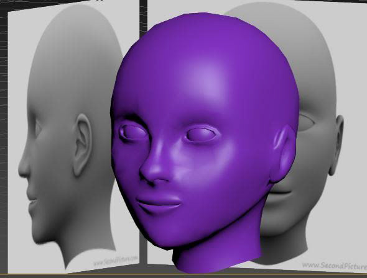Click the SecondPicture watermark on right plane

[x=335, y=266]
